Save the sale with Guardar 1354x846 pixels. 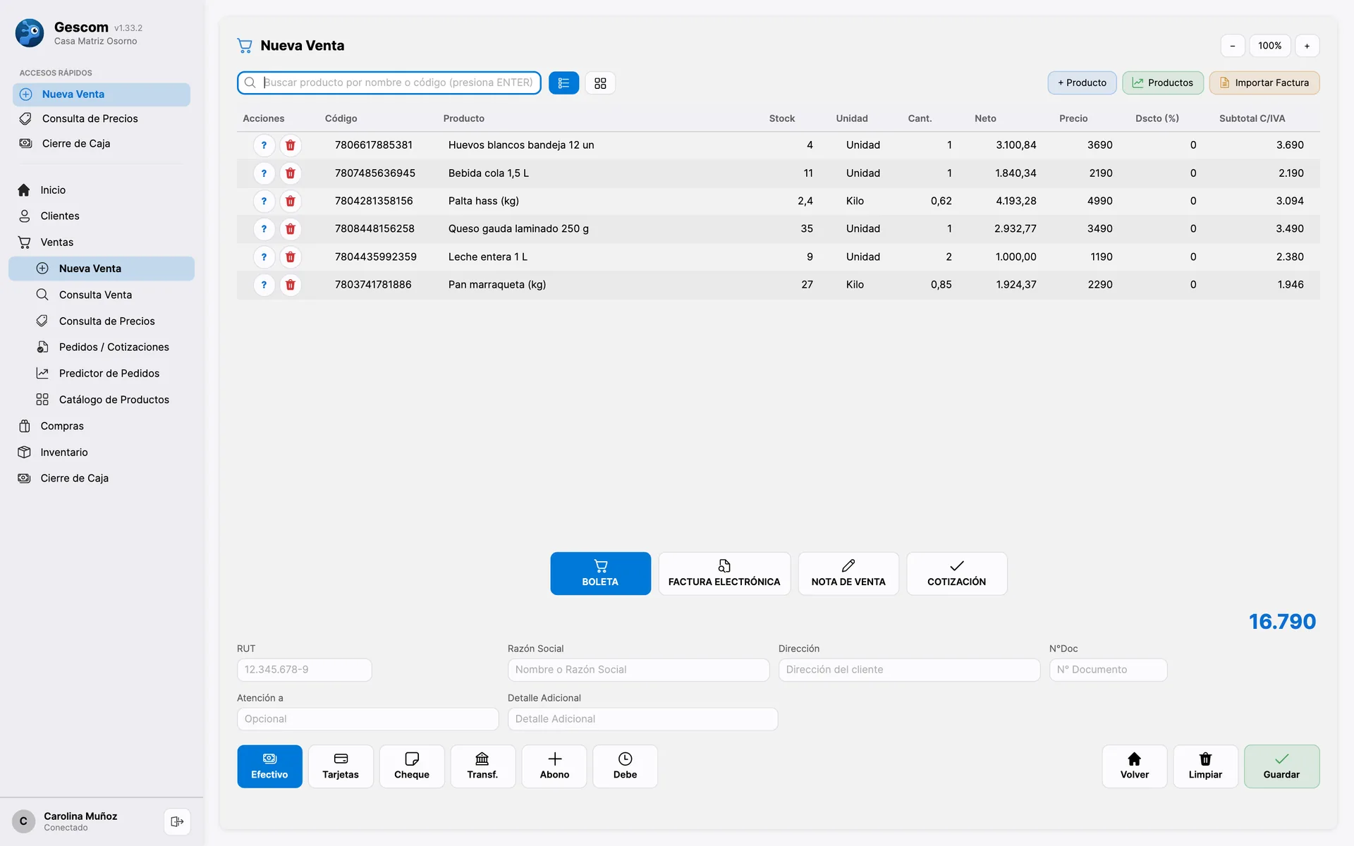tap(1281, 766)
